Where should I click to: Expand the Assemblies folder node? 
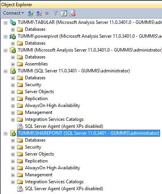(13, 64)
